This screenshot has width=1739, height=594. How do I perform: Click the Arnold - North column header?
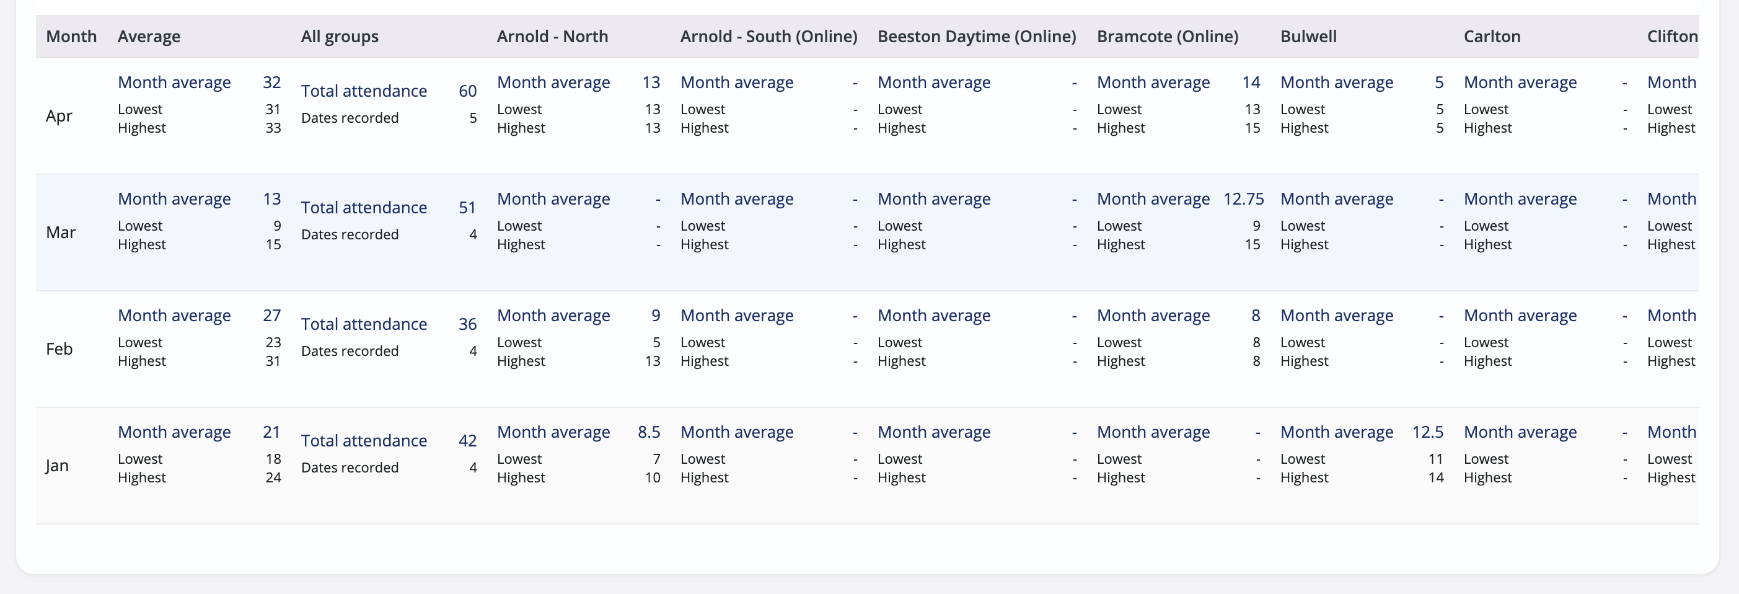point(552,37)
